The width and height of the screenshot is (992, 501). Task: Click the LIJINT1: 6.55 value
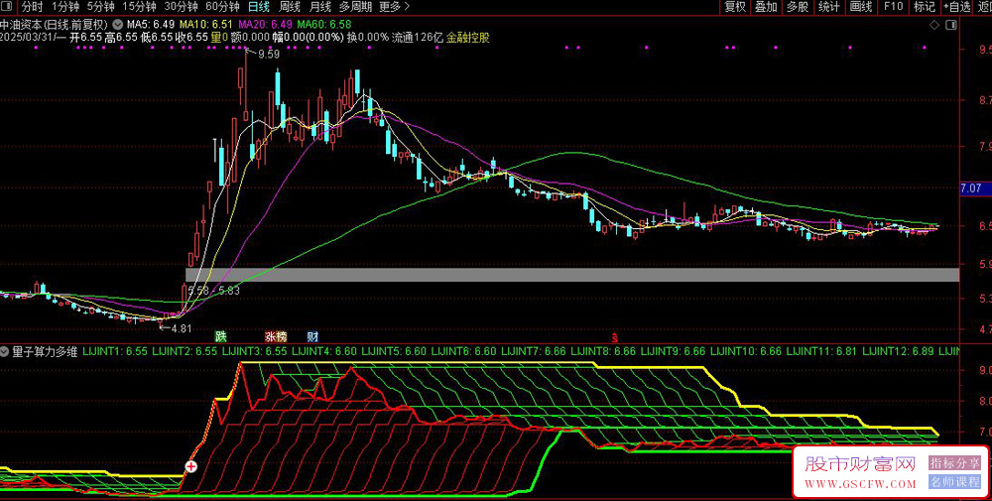click(115, 351)
